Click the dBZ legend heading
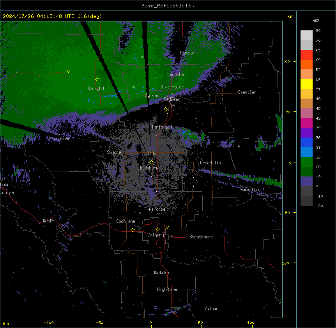Image resolution: width=336 pixels, height=328 pixels. [316, 21]
